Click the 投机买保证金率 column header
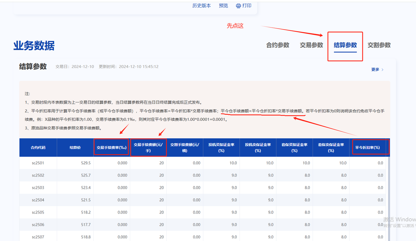Image resolution: width=416 pixels, height=241 pixels. (x=221, y=147)
